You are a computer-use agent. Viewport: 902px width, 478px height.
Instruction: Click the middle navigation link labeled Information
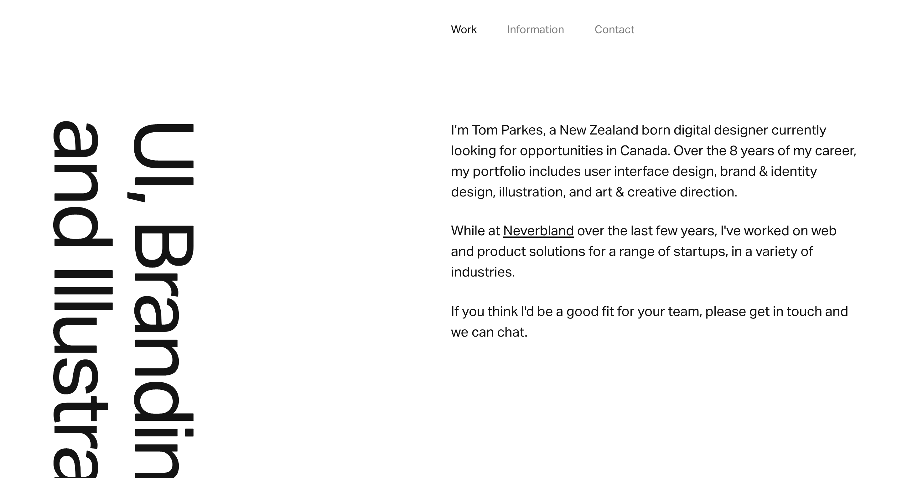point(535,29)
